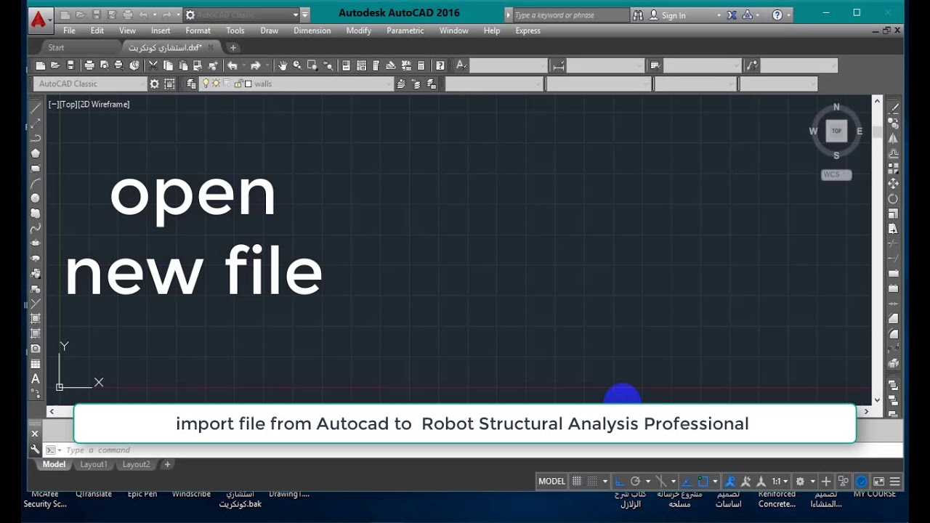Open the AutoCAD Classic workspace dropdown in toolbar

[x=142, y=84]
